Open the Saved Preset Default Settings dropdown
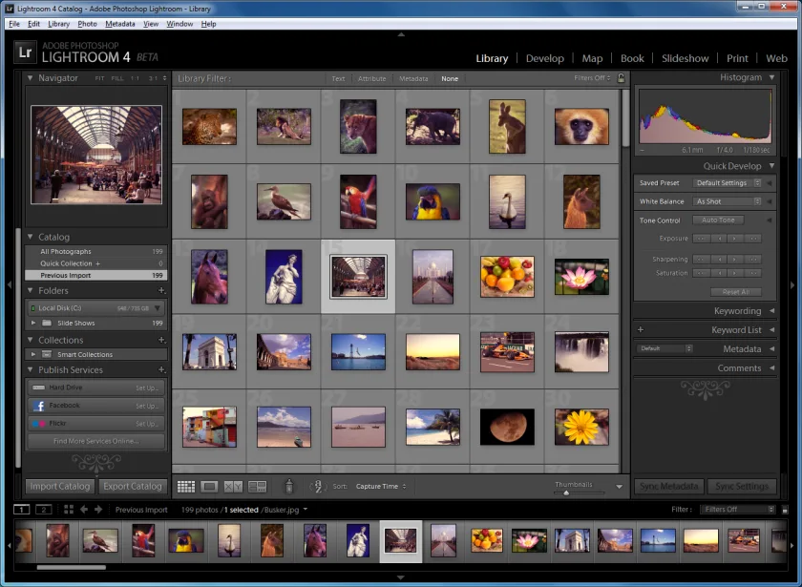The width and height of the screenshot is (802, 587). [x=727, y=183]
